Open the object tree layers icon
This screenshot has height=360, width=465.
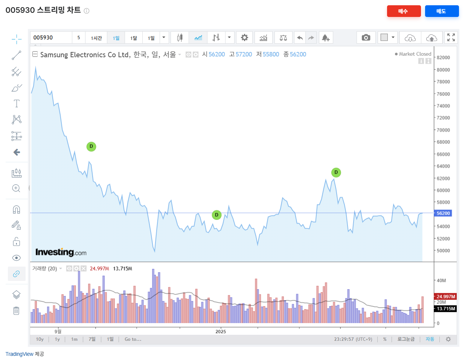tap(16, 294)
